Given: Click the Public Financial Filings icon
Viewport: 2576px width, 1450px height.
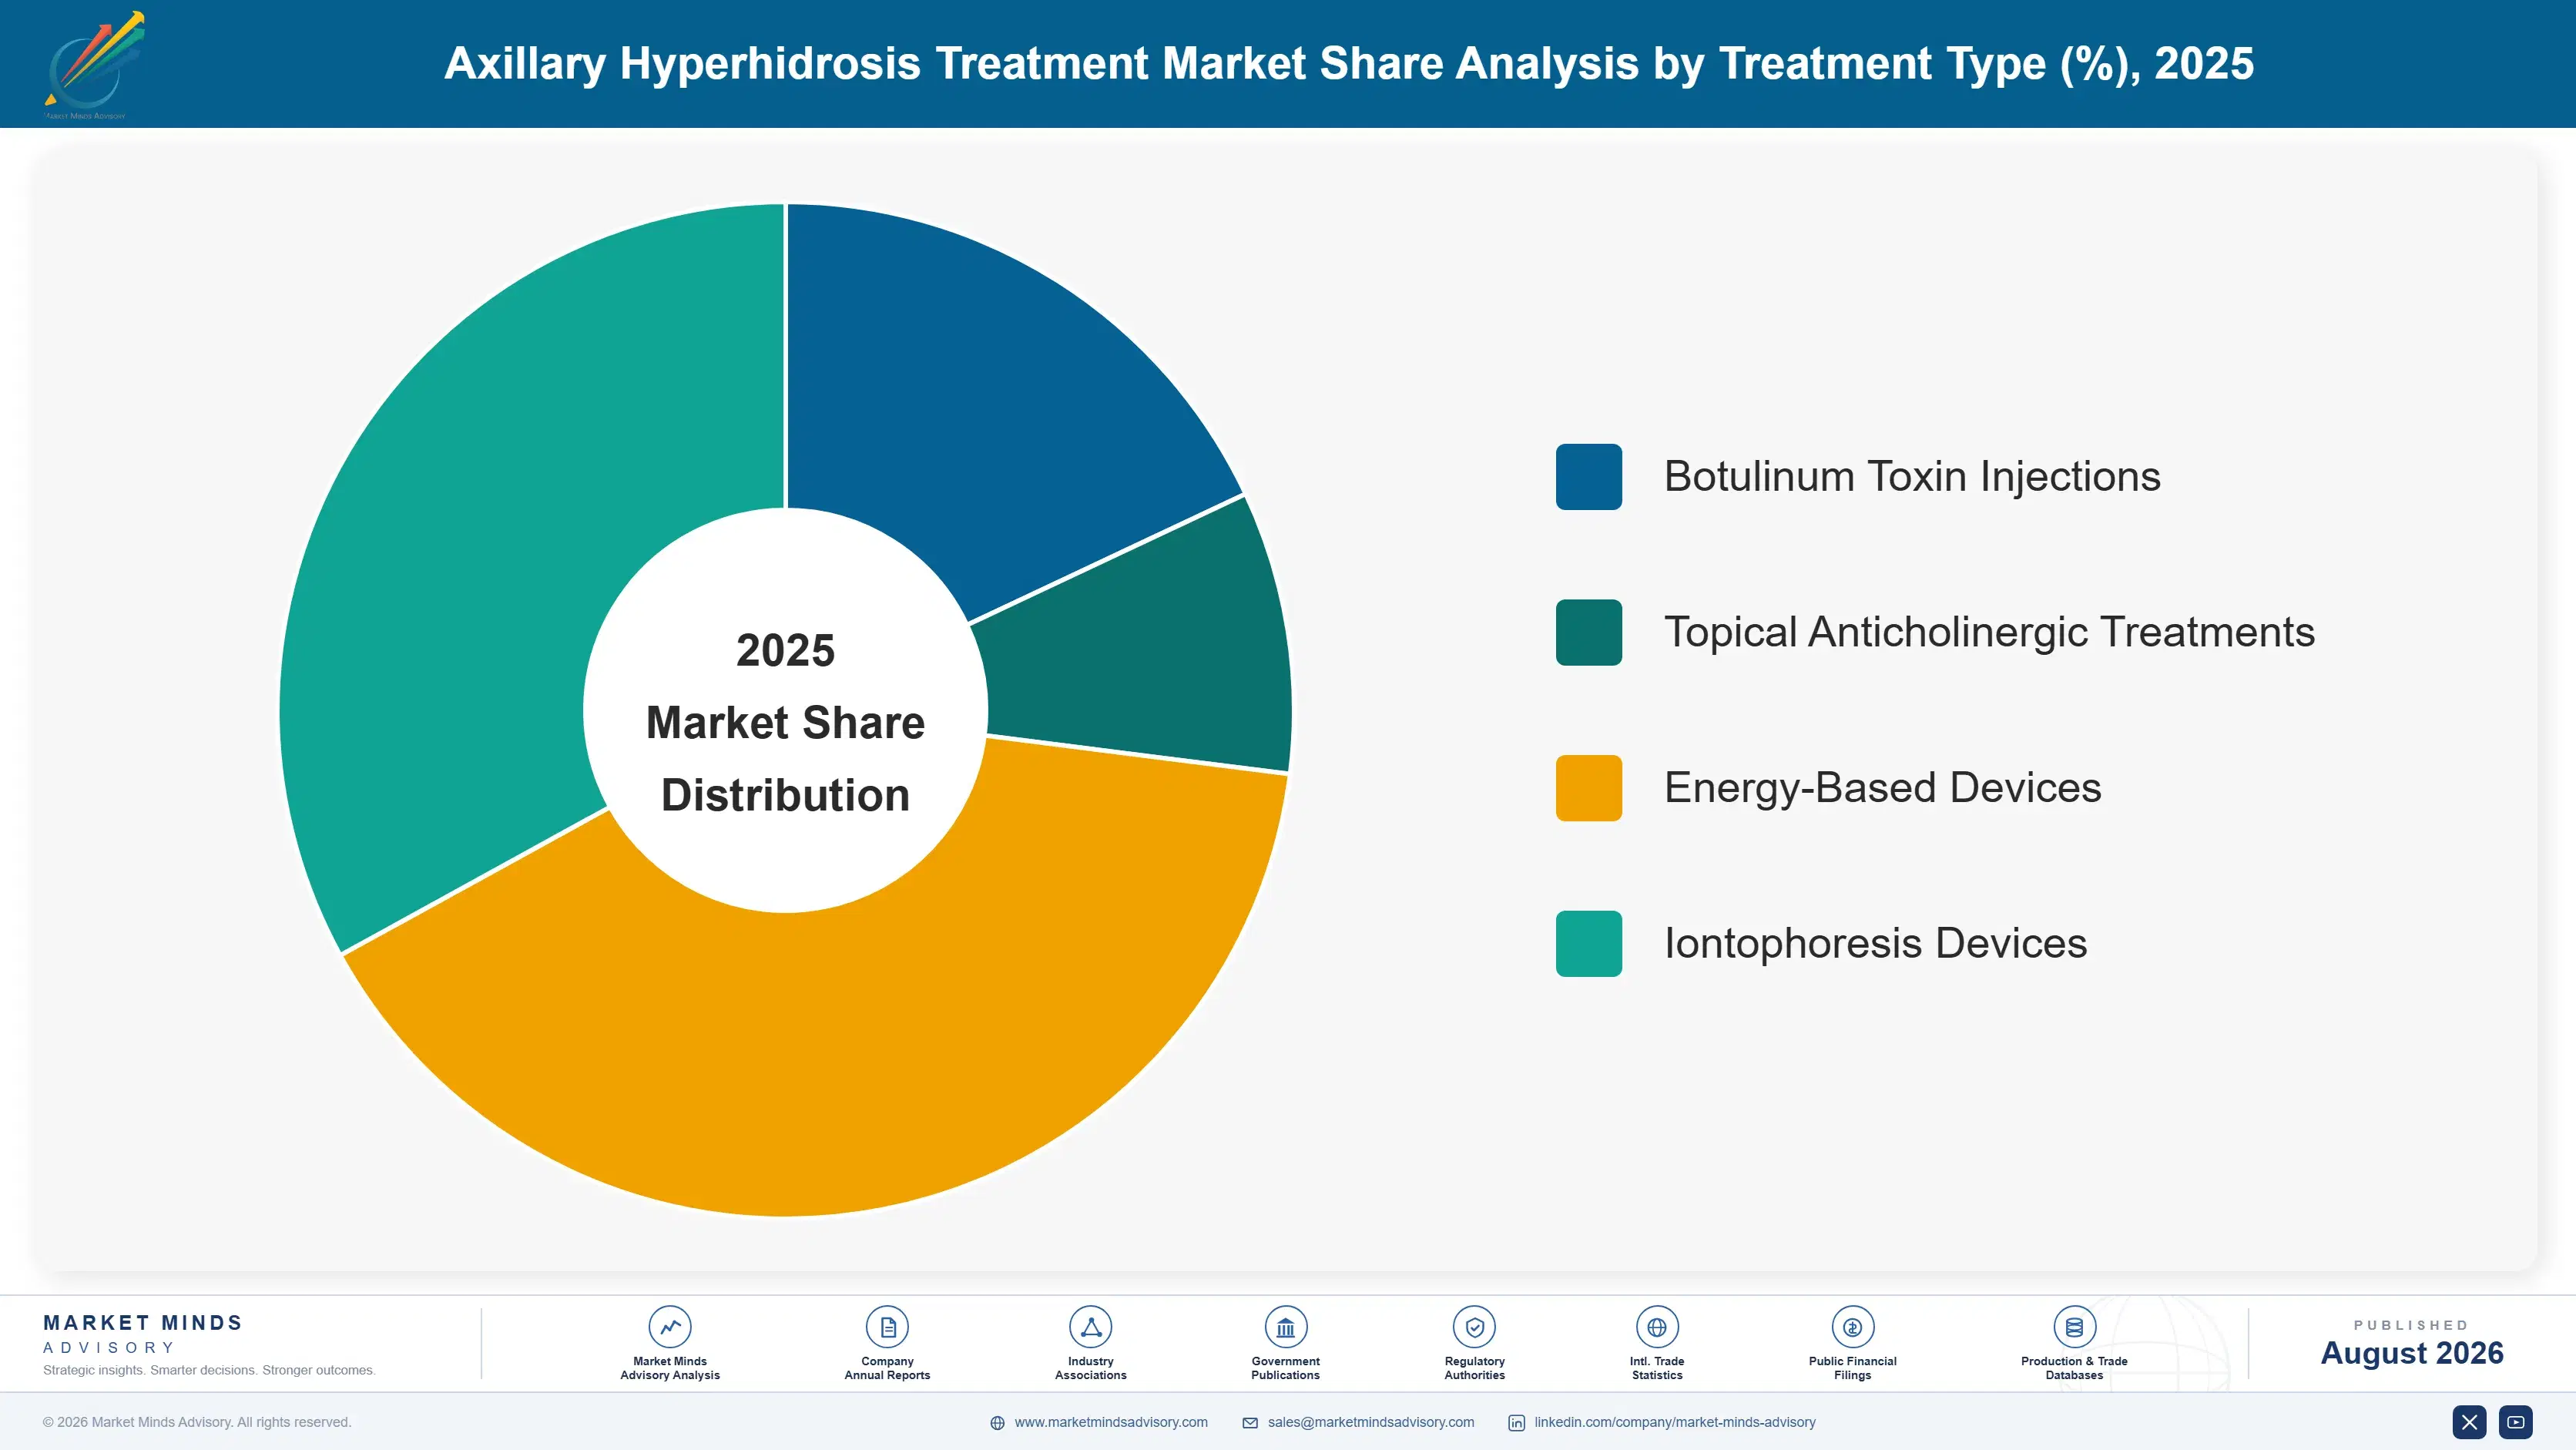Looking at the screenshot, I should (x=1852, y=1327).
